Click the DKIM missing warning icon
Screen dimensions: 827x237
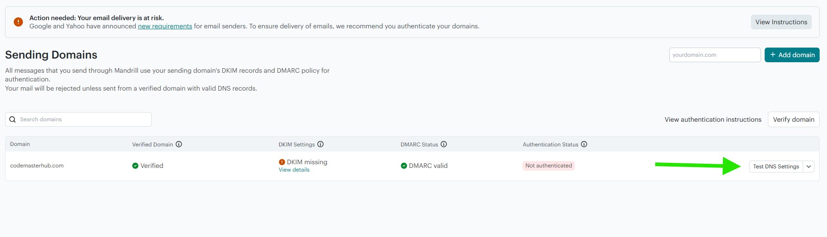[282, 162]
